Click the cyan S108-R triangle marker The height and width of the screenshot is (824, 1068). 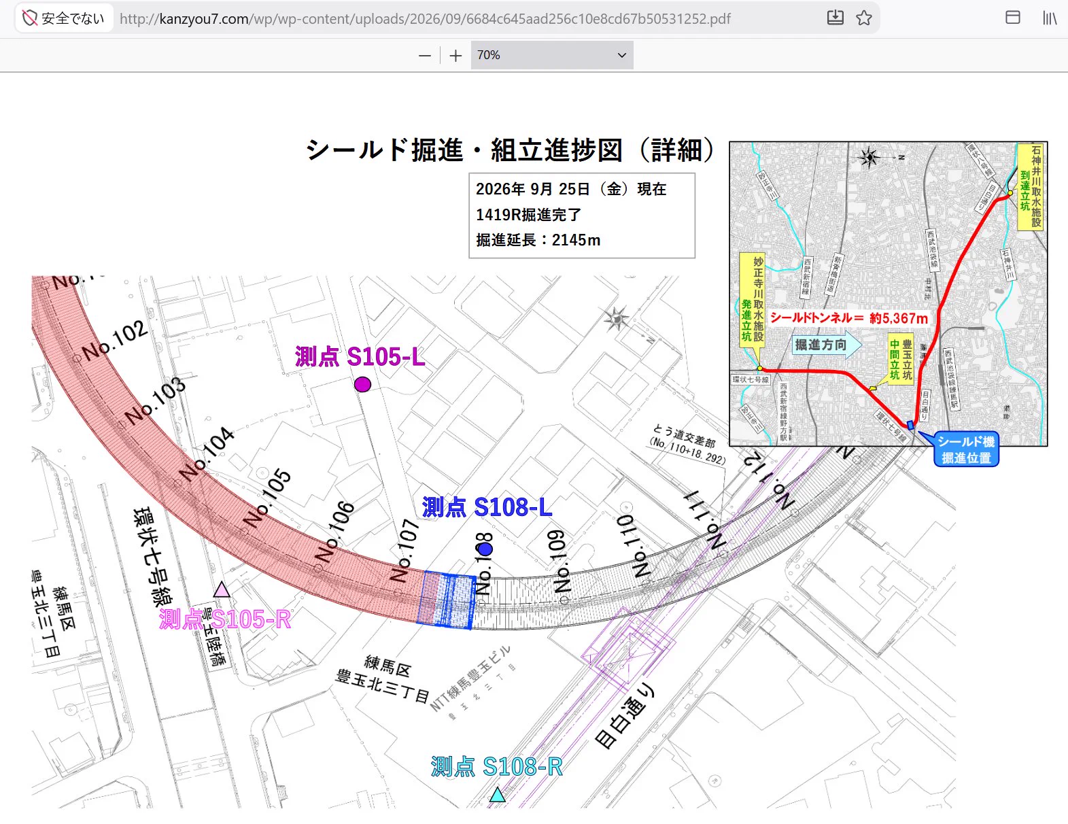tap(498, 794)
